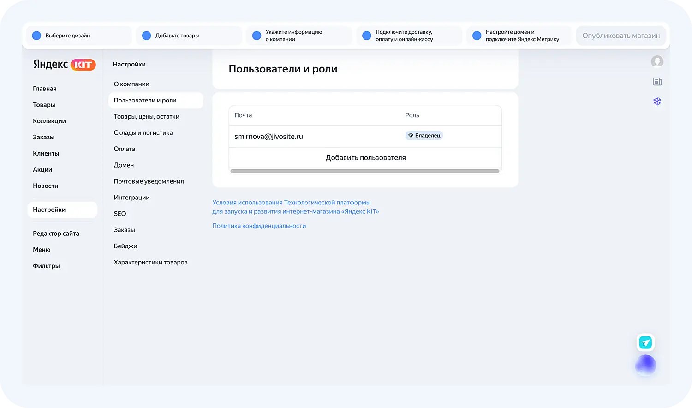Open the Акции section
692x408 pixels.
[x=42, y=169]
